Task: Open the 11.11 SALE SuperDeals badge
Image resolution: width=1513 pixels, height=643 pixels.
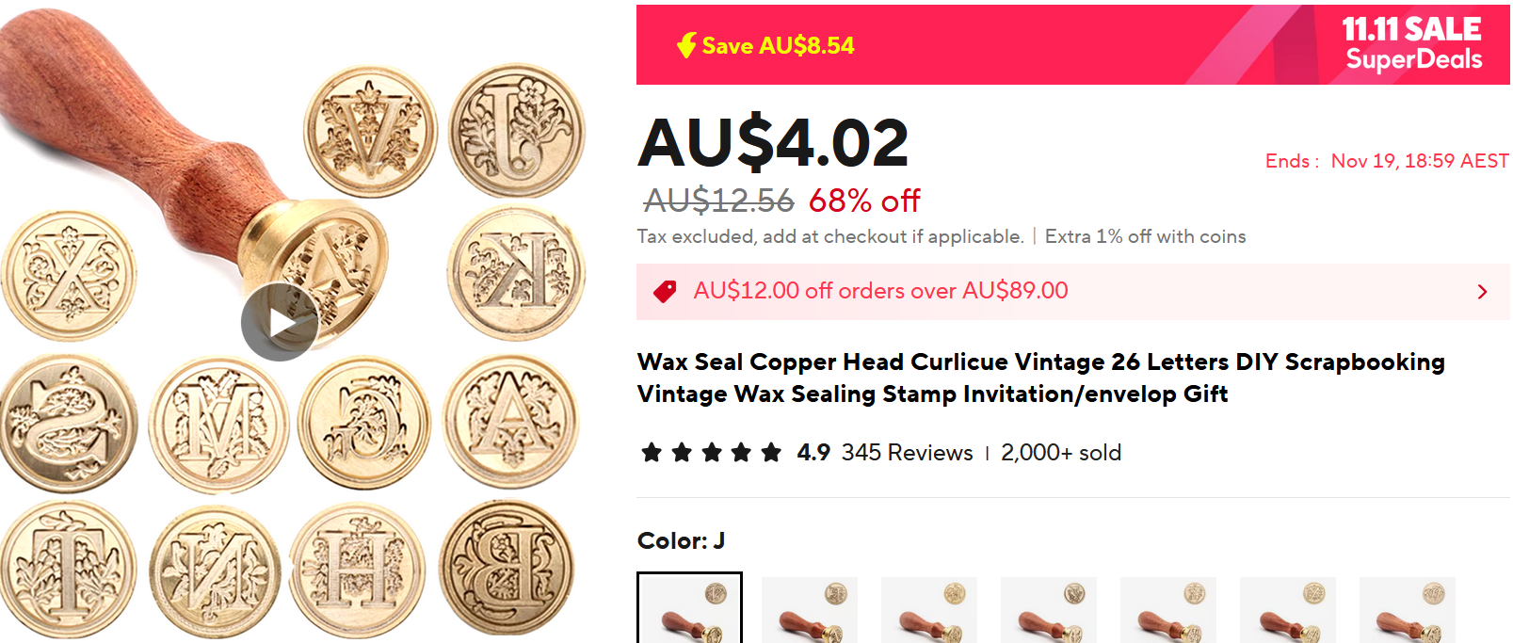Action: (x=1412, y=44)
